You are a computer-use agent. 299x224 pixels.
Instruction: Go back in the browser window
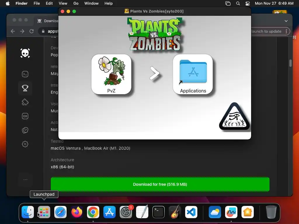tap(13, 31)
